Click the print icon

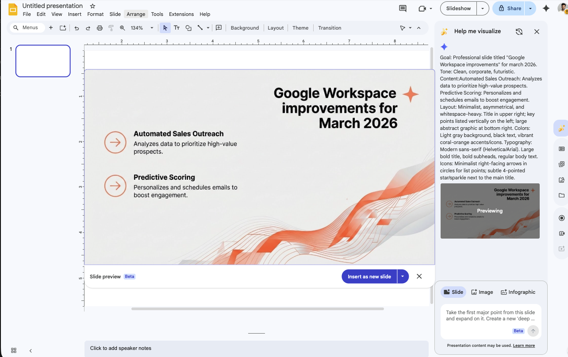(x=100, y=28)
